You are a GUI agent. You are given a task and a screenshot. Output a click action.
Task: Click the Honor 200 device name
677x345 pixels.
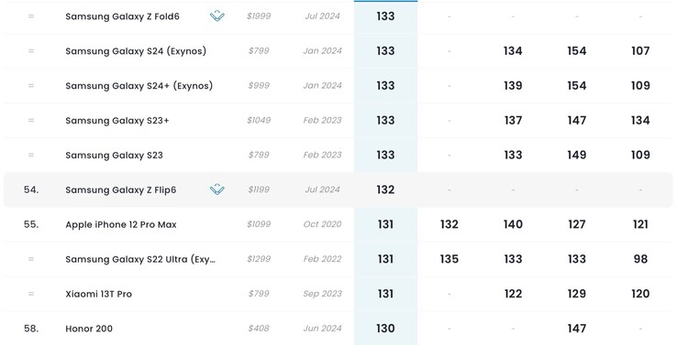pos(89,329)
